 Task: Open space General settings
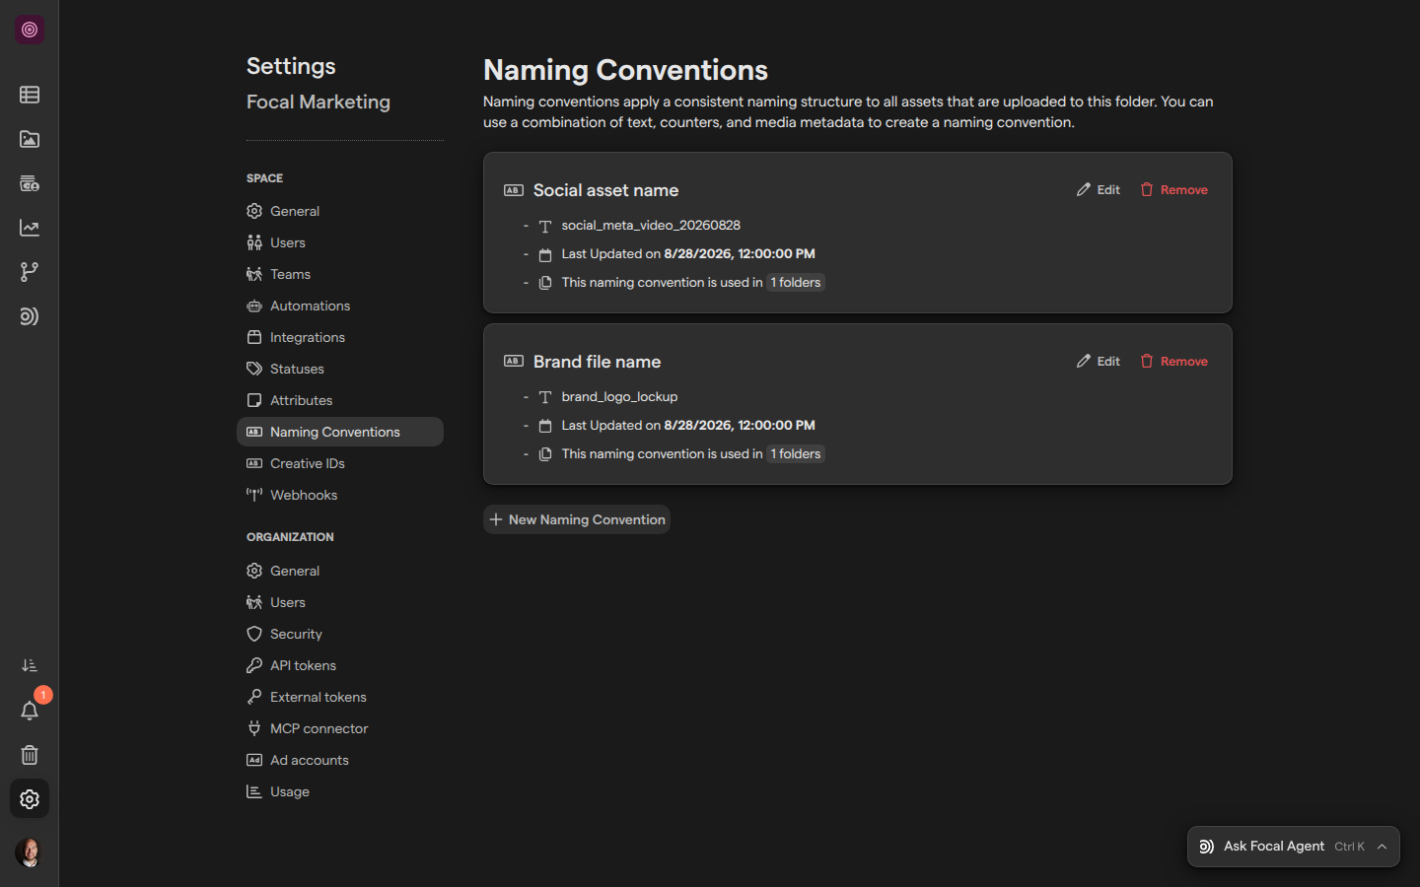(340, 211)
